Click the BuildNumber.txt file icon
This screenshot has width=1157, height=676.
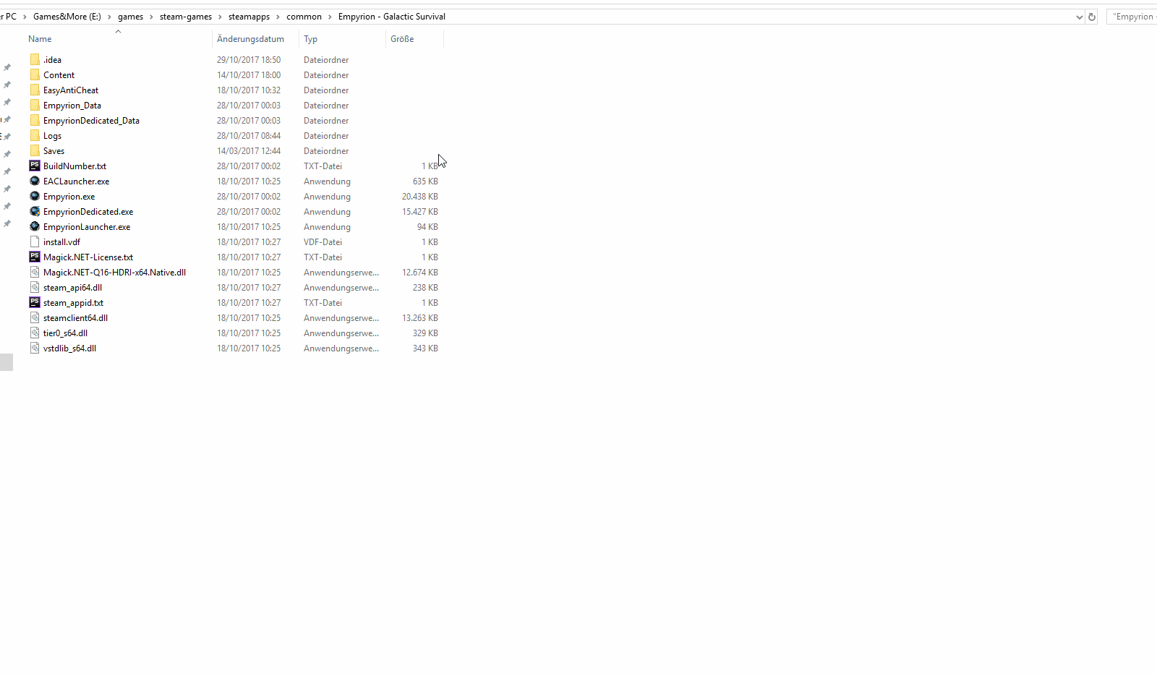point(35,166)
